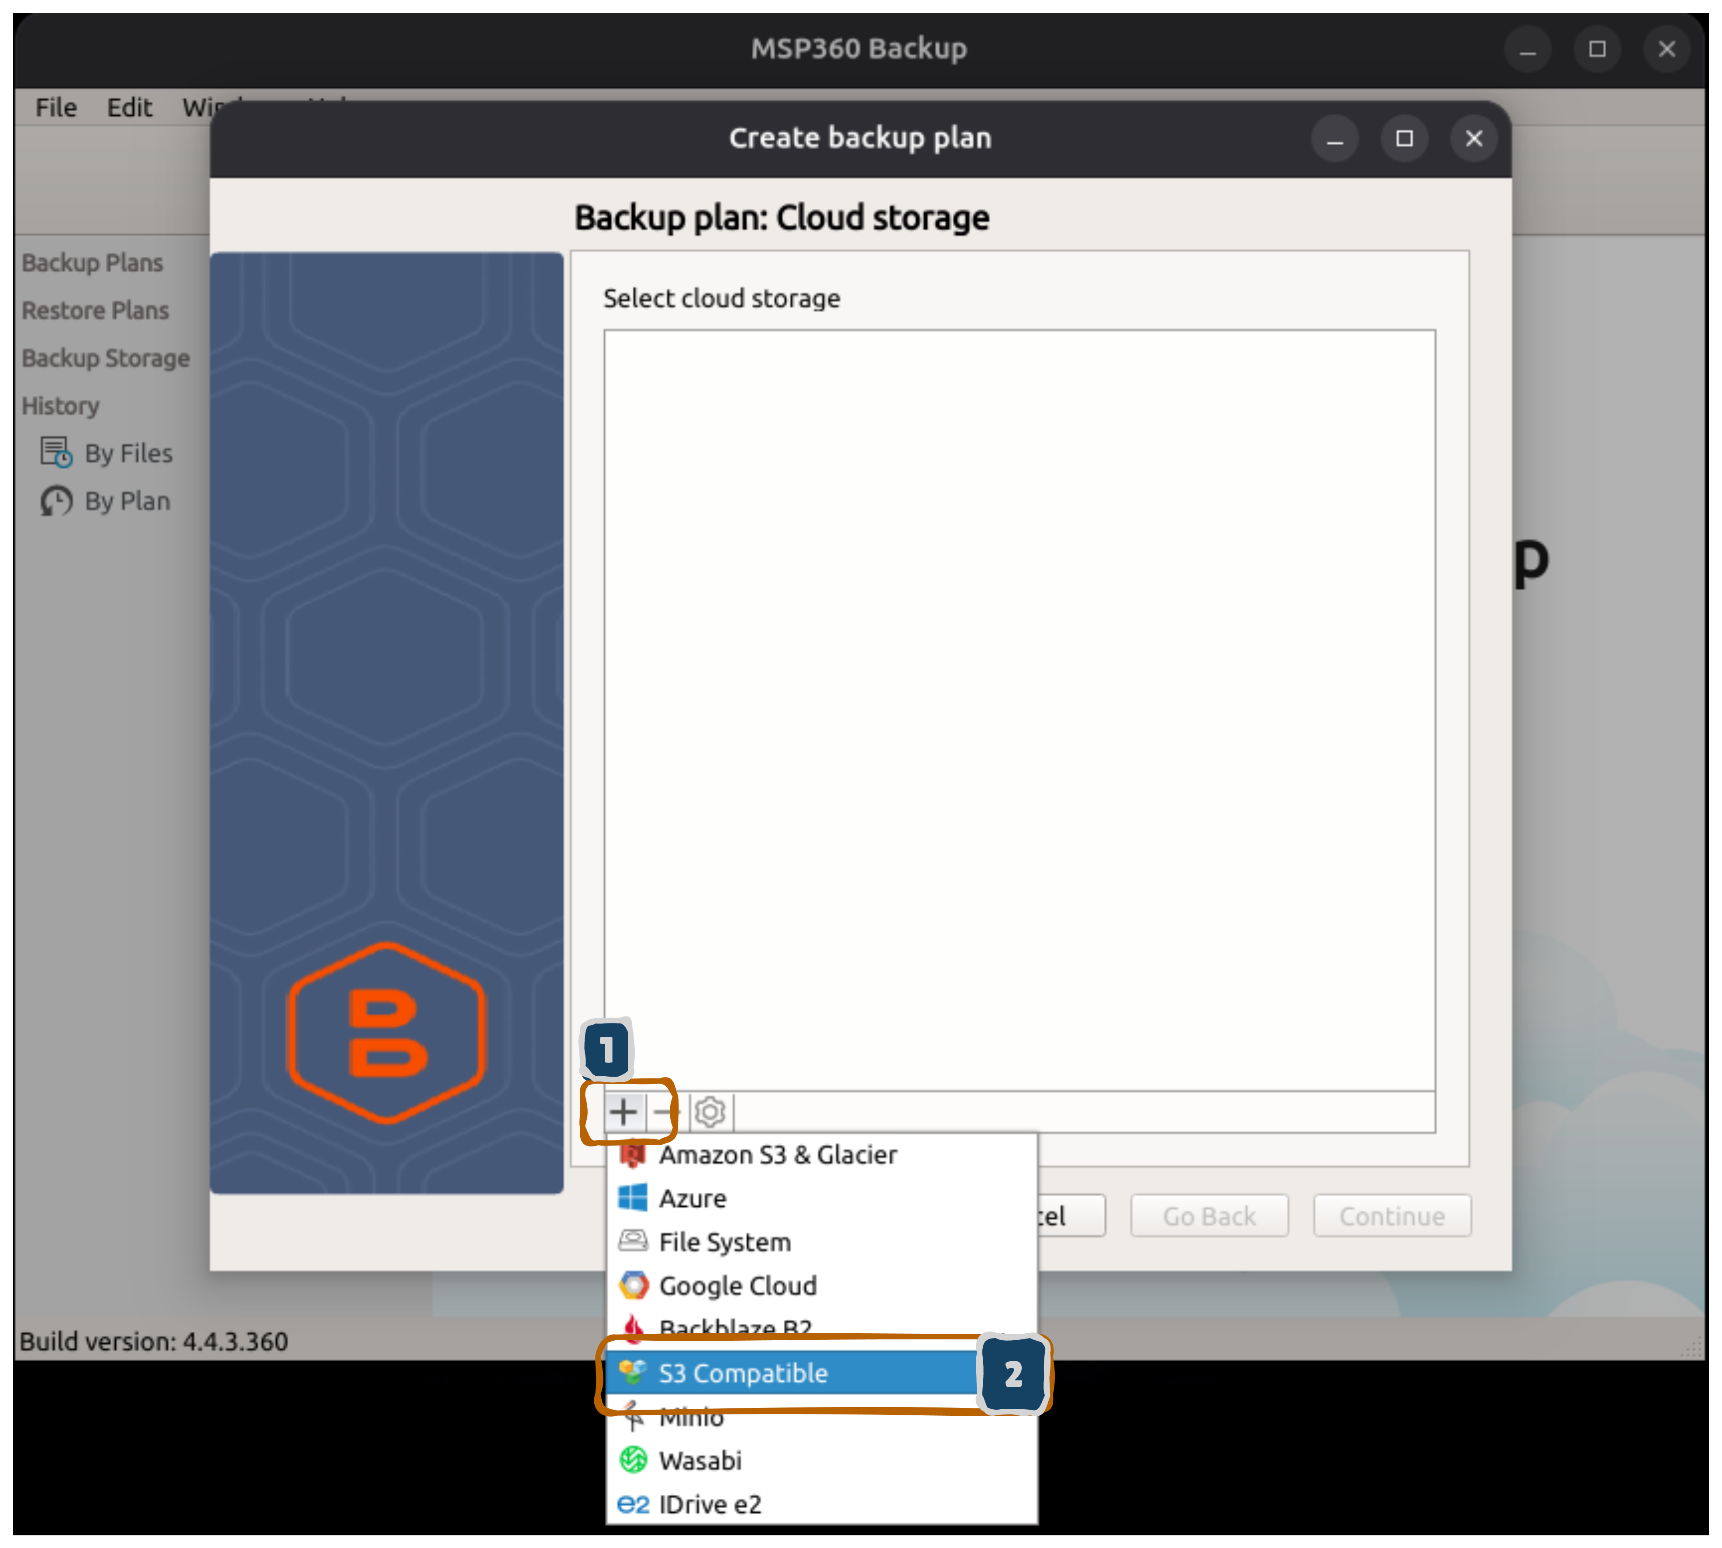Open By Files history view
Screen dimensions: 1722x1548
click(127, 453)
